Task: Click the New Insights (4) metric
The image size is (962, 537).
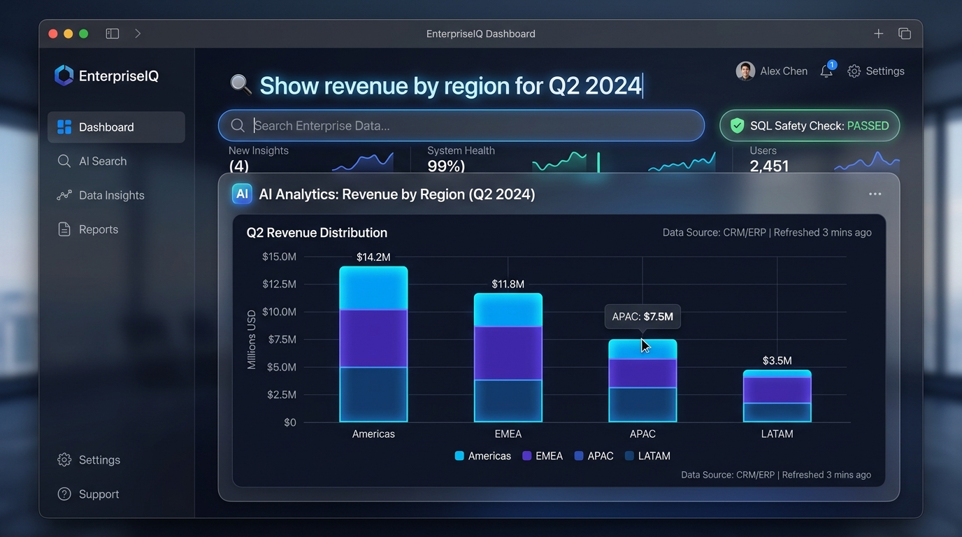Action: point(258,159)
